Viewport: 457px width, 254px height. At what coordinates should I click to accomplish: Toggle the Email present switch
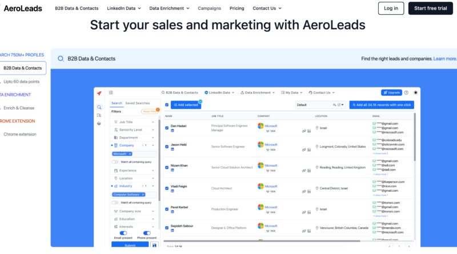click(x=123, y=233)
